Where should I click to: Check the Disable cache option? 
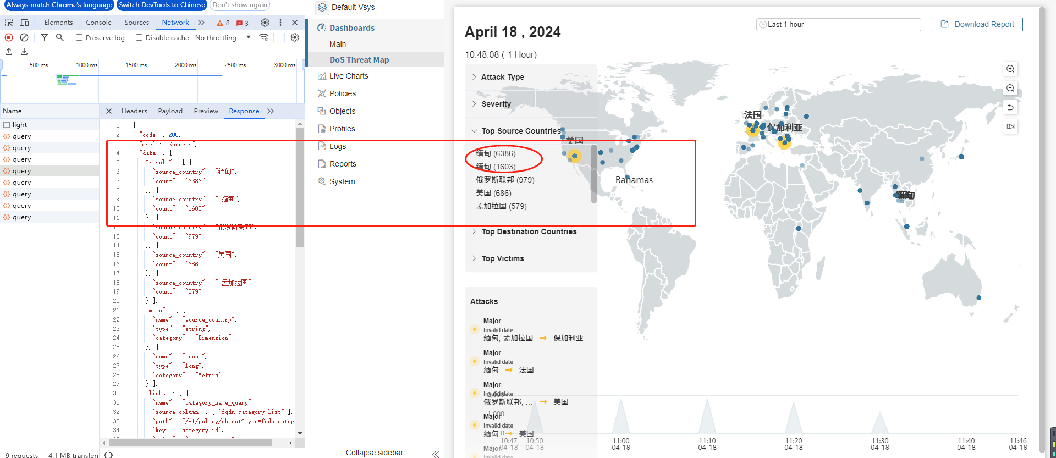click(139, 37)
